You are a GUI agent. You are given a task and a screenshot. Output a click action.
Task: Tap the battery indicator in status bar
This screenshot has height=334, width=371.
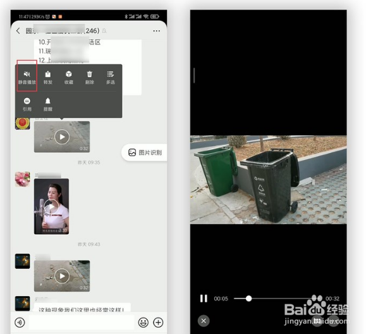pyautogui.click(x=155, y=16)
